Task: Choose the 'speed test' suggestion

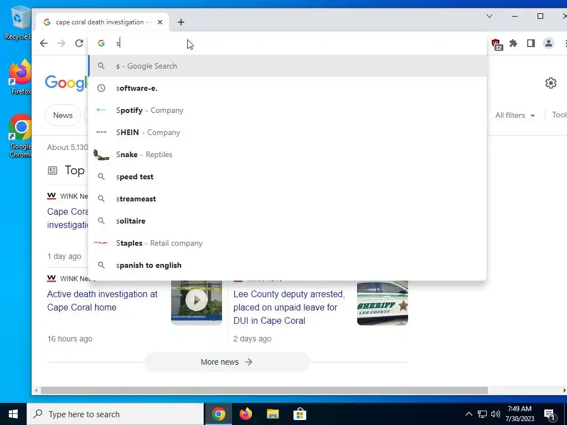Action: [x=287, y=177]
